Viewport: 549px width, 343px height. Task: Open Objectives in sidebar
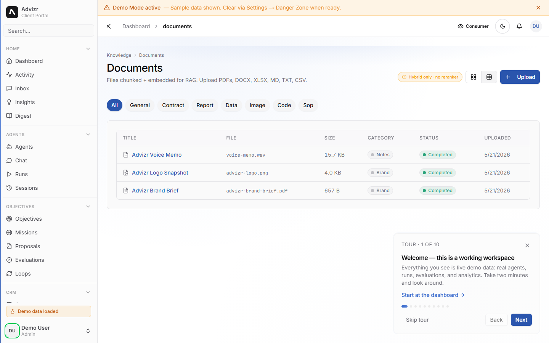[48, 219]
